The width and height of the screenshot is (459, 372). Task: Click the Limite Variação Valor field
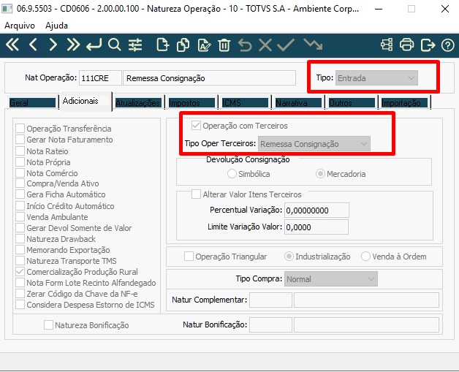316,227
